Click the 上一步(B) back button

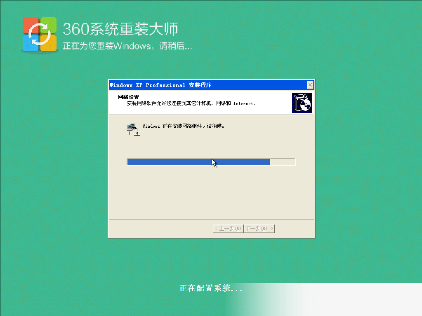coord(228,229)
